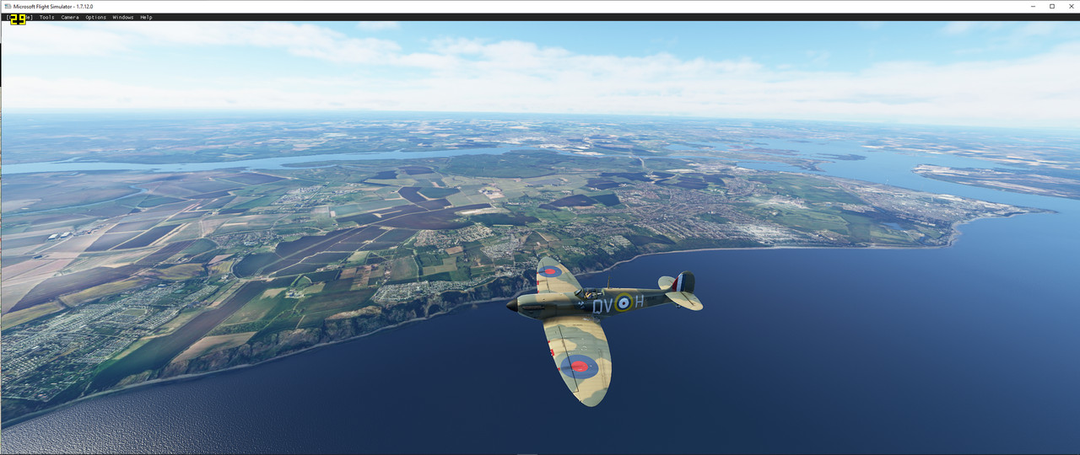Screen dimensions: 1080x455
Task: Open the Options menu
Action: (95, 17)
